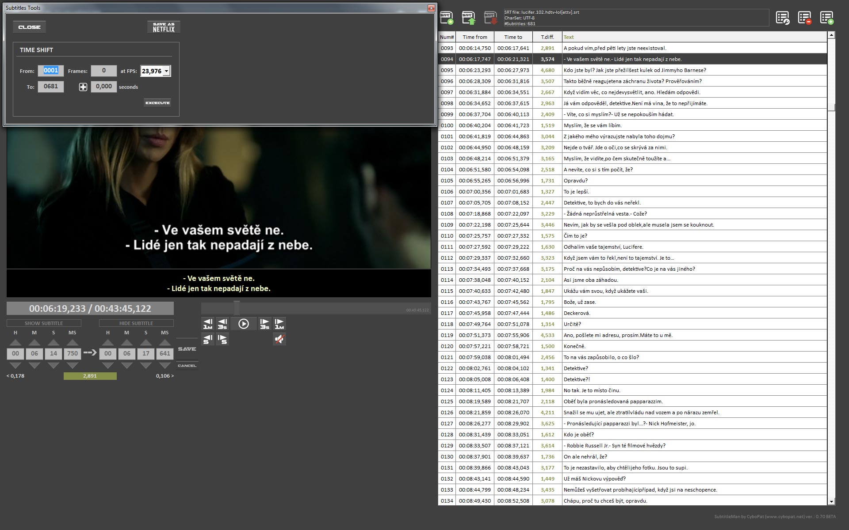This screenshot has width=849, height=530.
Task: Click the 00:06:19,233 current time display
Action: pos(57,308)
